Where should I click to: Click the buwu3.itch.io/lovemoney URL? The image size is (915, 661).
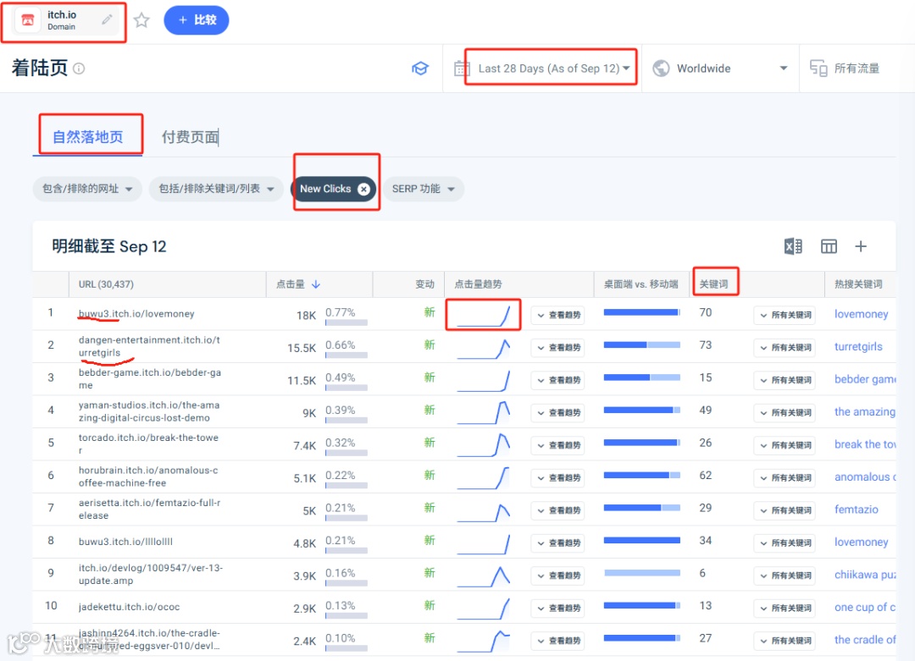tap(136, 314)
